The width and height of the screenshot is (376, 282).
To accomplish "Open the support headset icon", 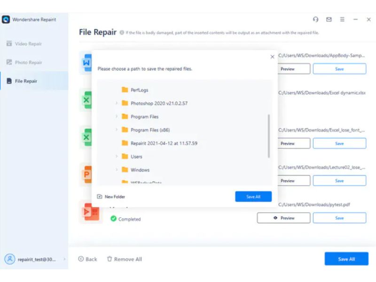I will pyautogui.click(x=315, y=19).
